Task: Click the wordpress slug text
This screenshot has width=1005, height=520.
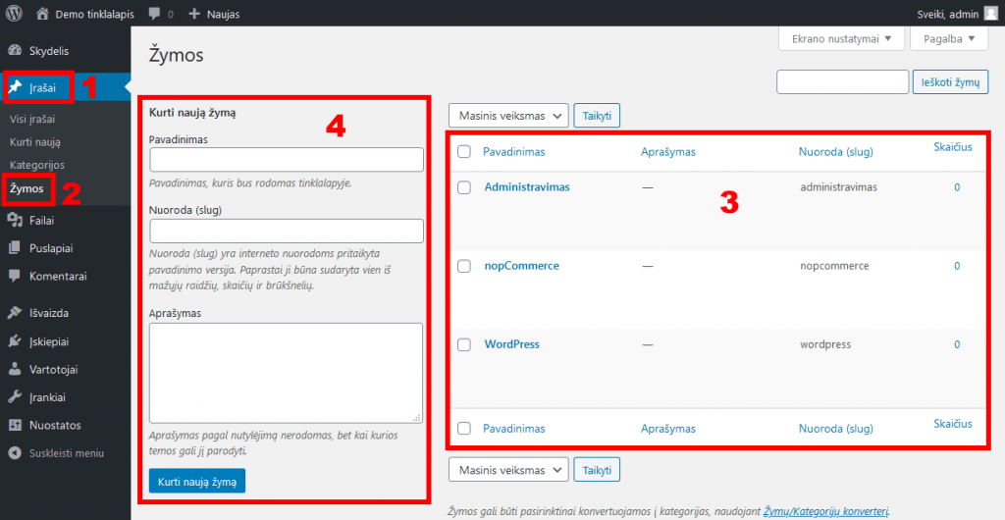Action: (825, 344)
